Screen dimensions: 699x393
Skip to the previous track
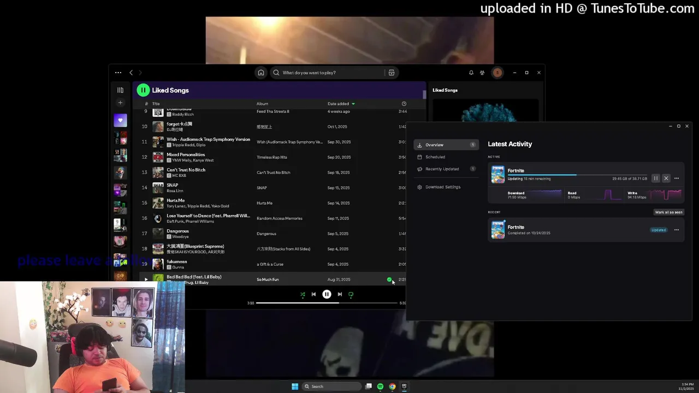coord(313,294)
